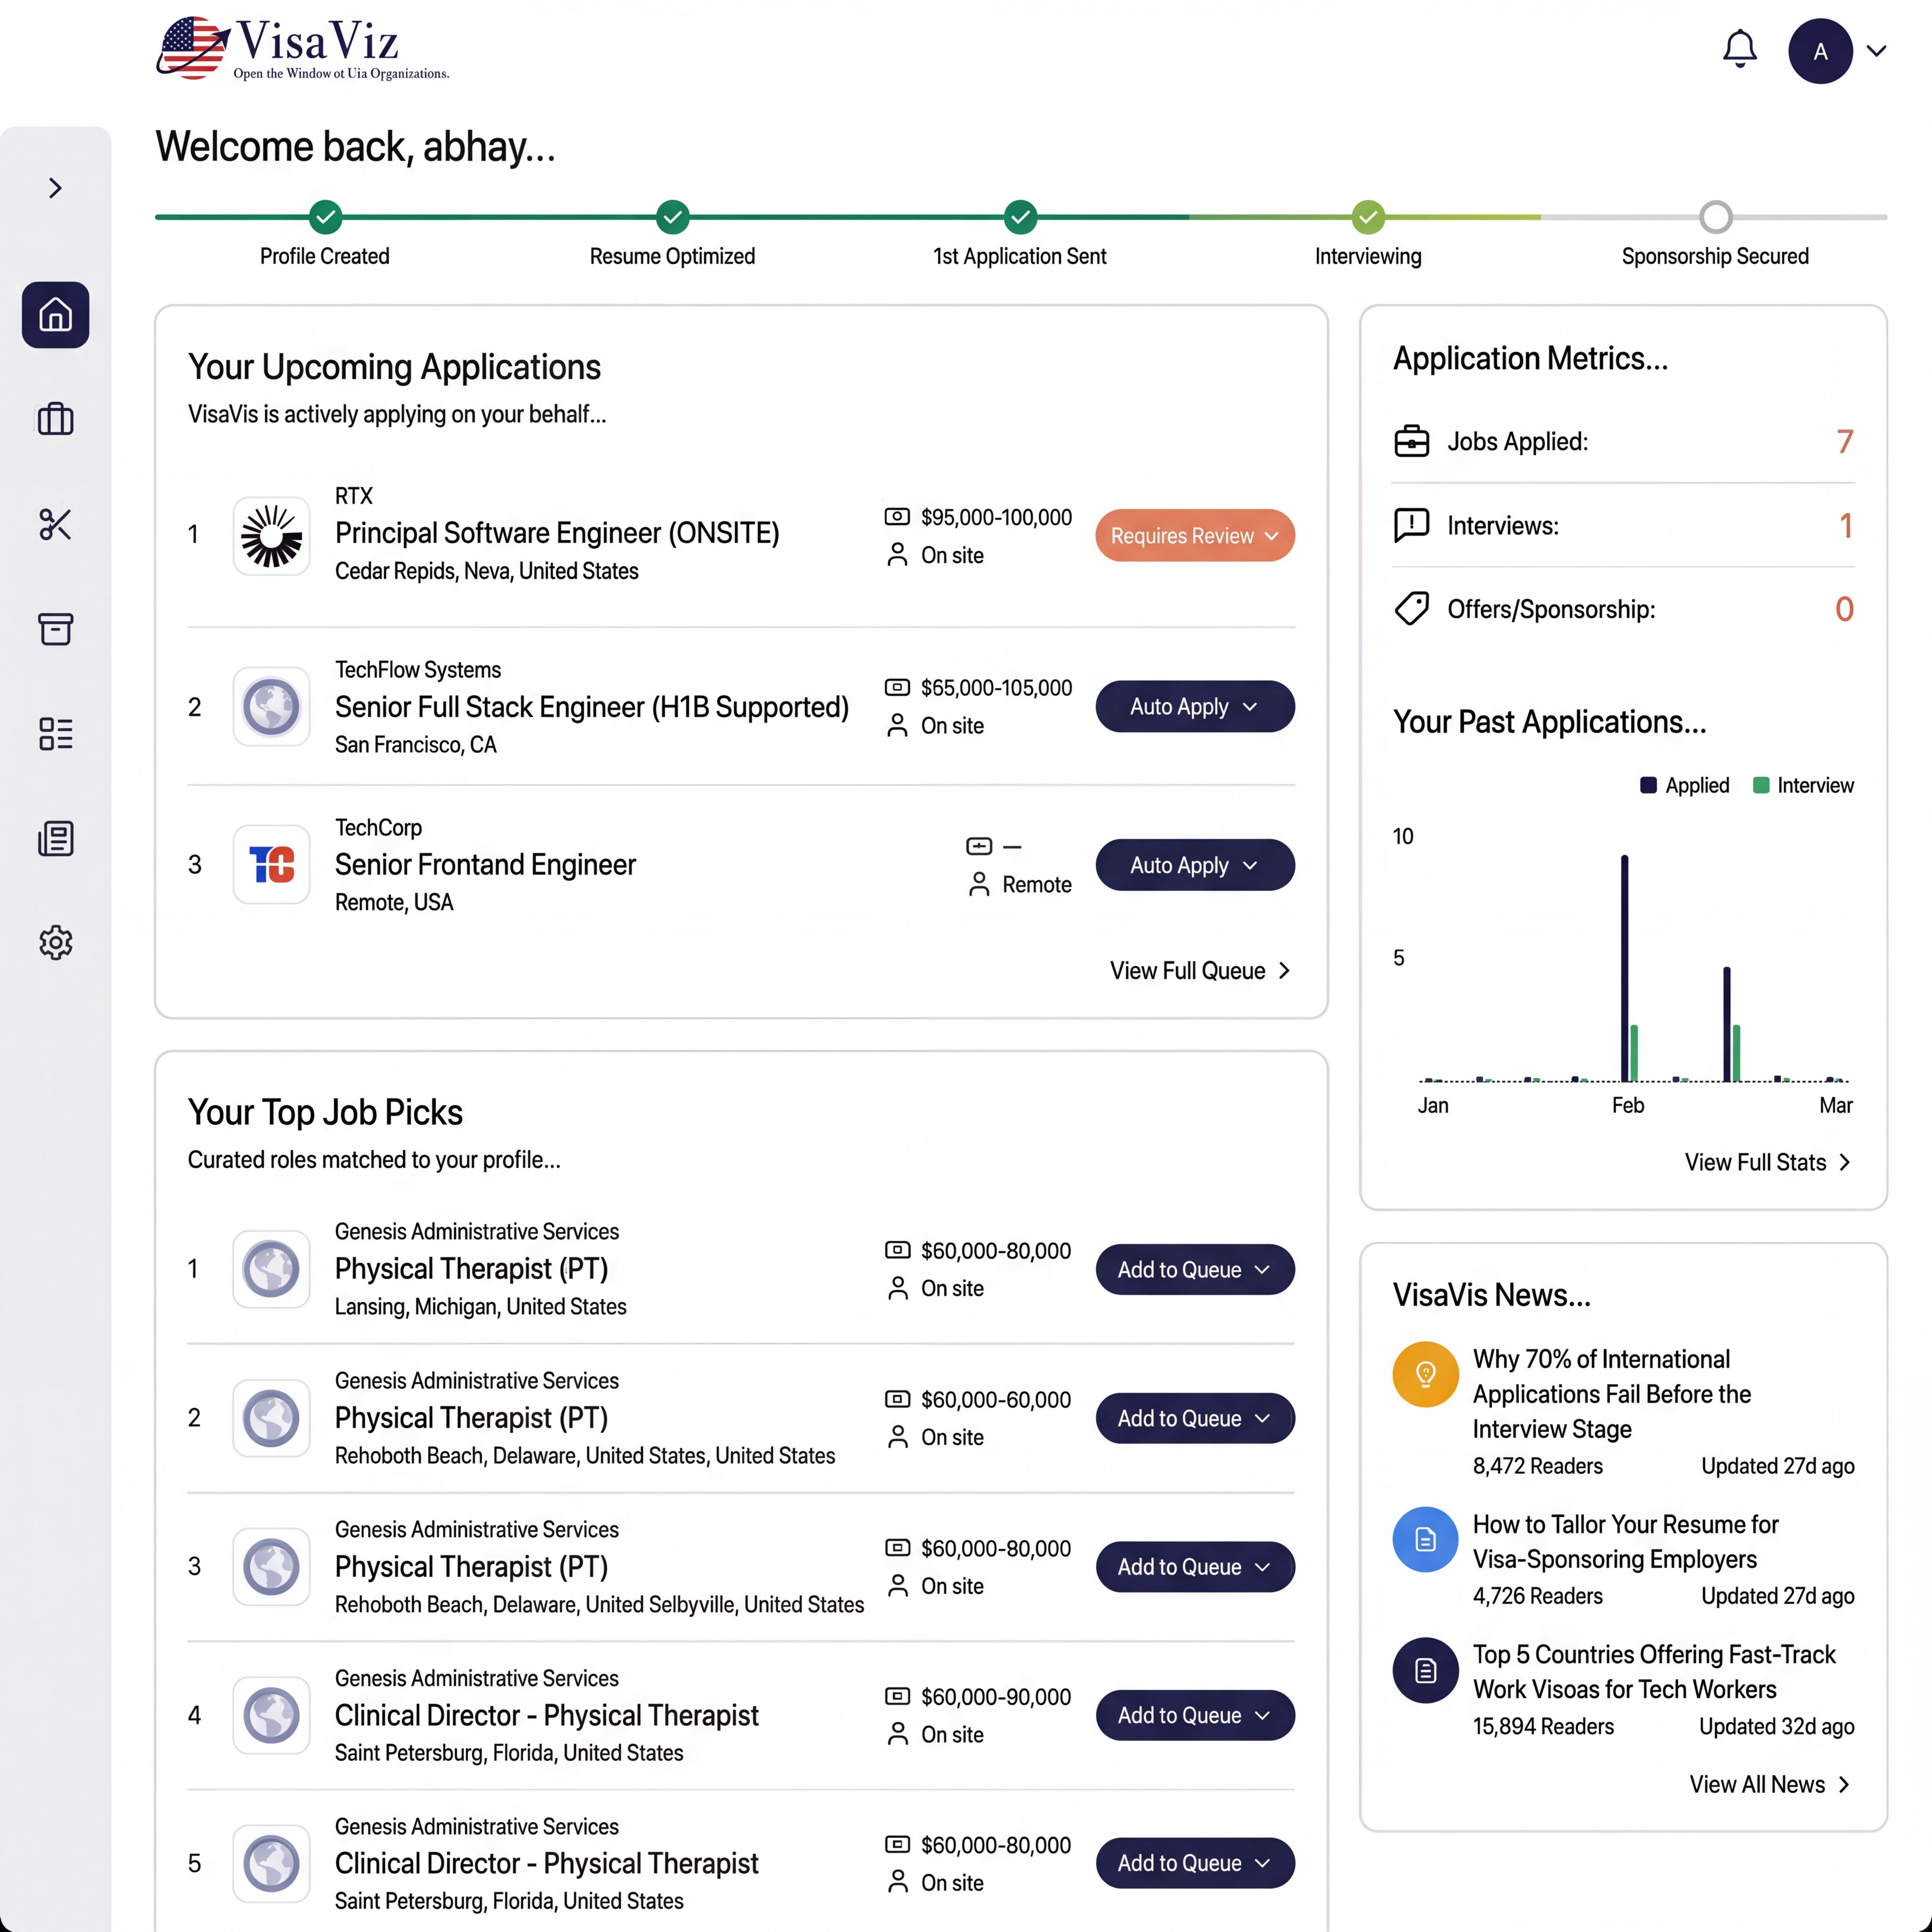The image size is (1932, 1932).
Task: Click the Interviewing milestone checkmark
Action: coord(1368,217)
